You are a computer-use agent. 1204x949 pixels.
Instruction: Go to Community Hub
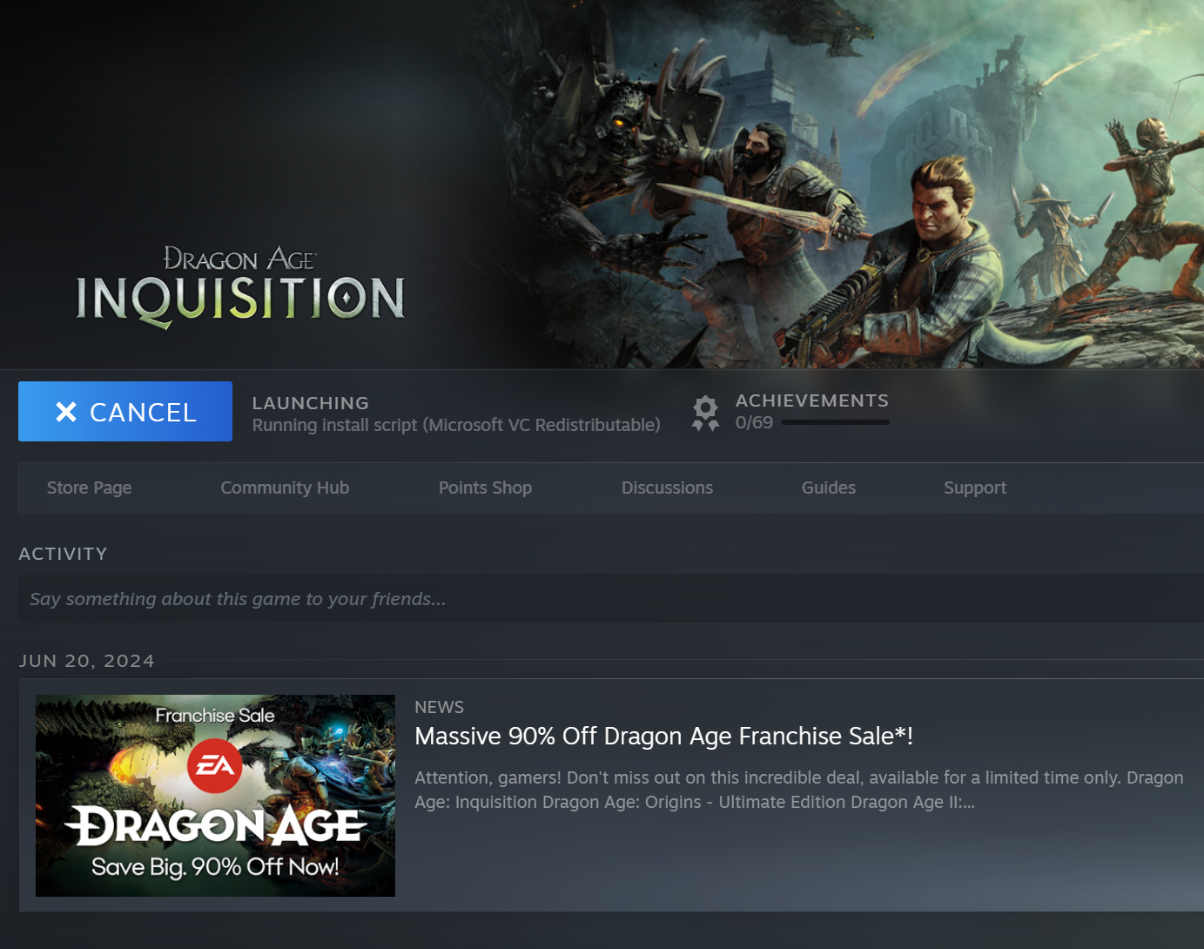point(285,488)
